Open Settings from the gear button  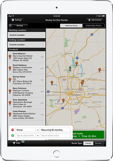pos(17,20)
